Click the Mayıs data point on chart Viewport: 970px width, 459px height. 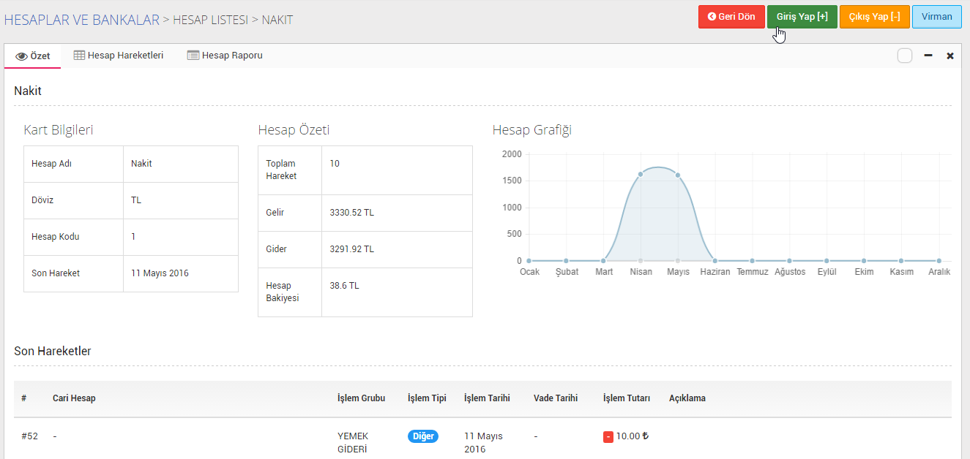pos(678,175)
